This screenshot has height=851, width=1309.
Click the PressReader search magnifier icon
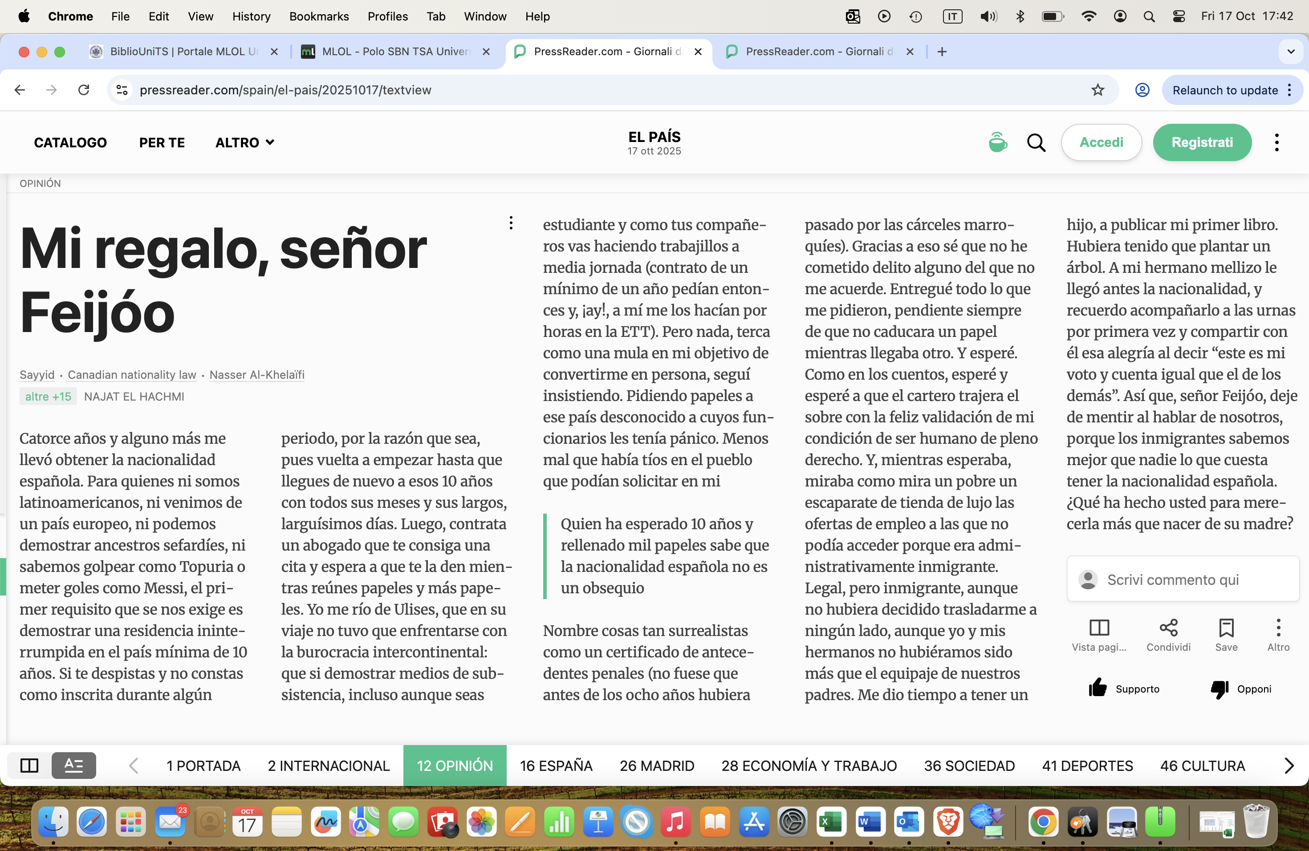point(1036,143)
